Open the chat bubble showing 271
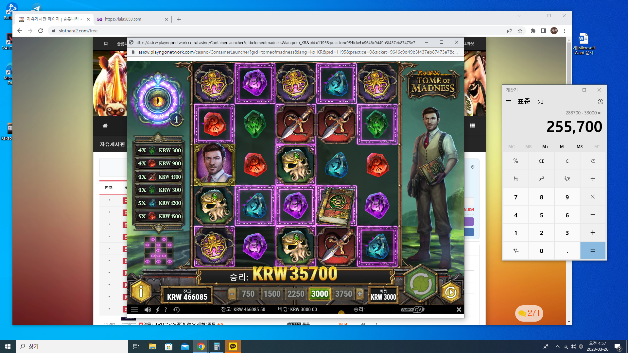The width and height of the screenshot is (628, 353). (529, 313)
